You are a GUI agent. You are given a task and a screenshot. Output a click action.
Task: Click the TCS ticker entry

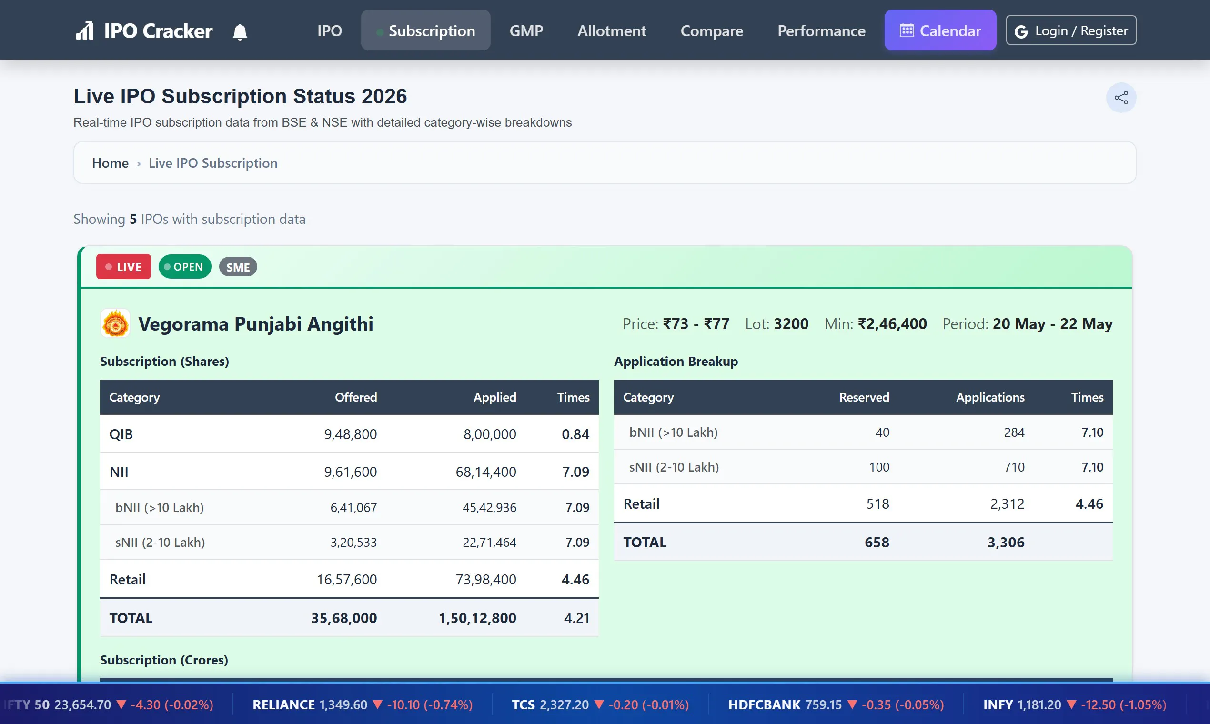tap(600, 704)
